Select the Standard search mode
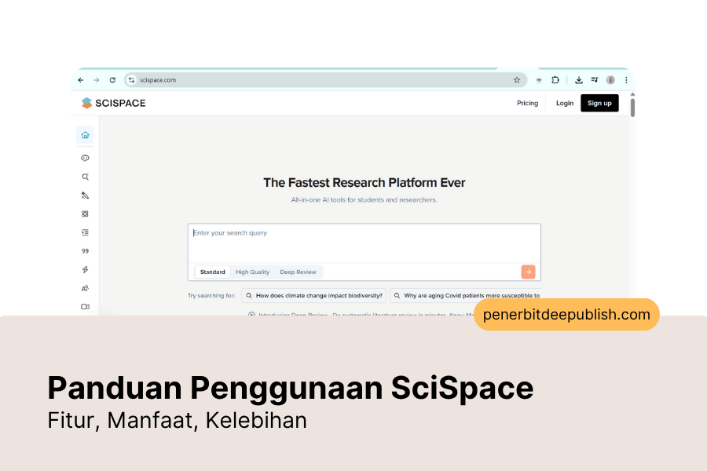707x471 pixels. click(212, 272)
